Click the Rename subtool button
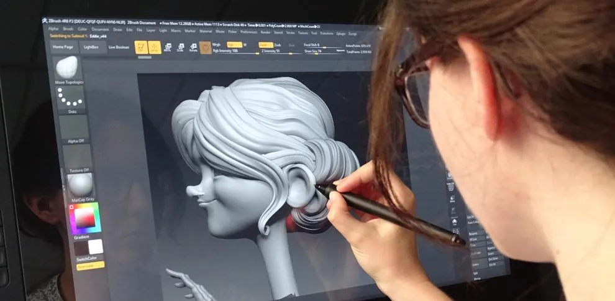615x301 pixels. 476,234
